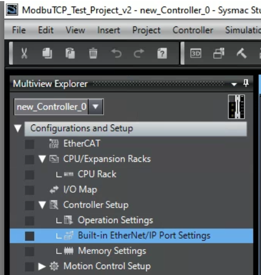Click the Paste clipboard toolbar icon

click(x=70, y=53)
